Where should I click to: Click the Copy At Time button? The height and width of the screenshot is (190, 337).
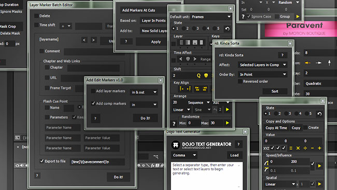[x=276, y=128]
